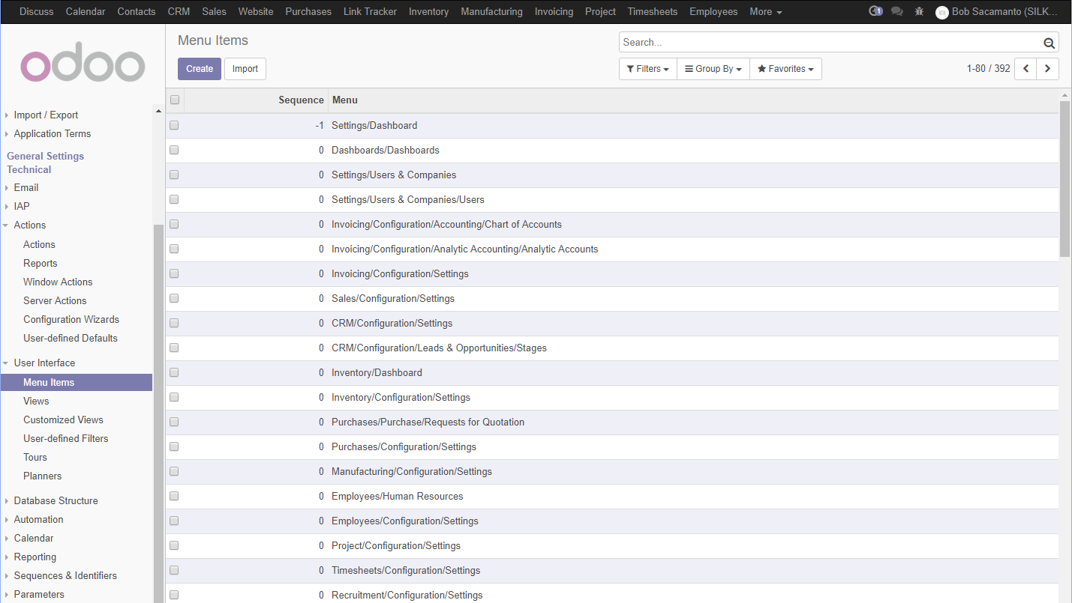Viewport: 1072px width, 603px height.
Task: Tick checkbox for Purchases/Purchase/Requests for Quotation
Action: pyautogui.click(x=174, y=422)
